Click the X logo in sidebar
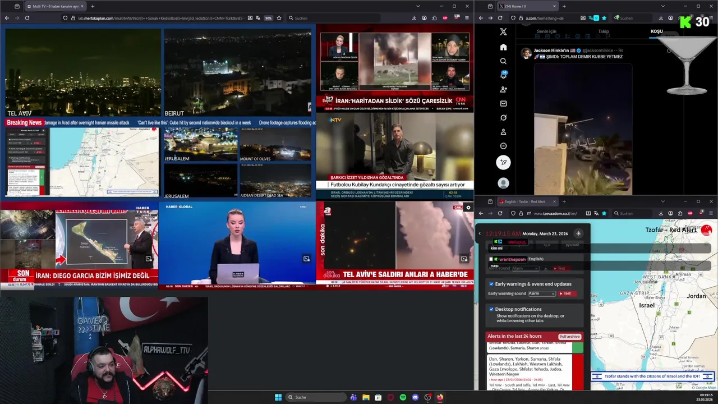The image size is (718, 404). 503,32
